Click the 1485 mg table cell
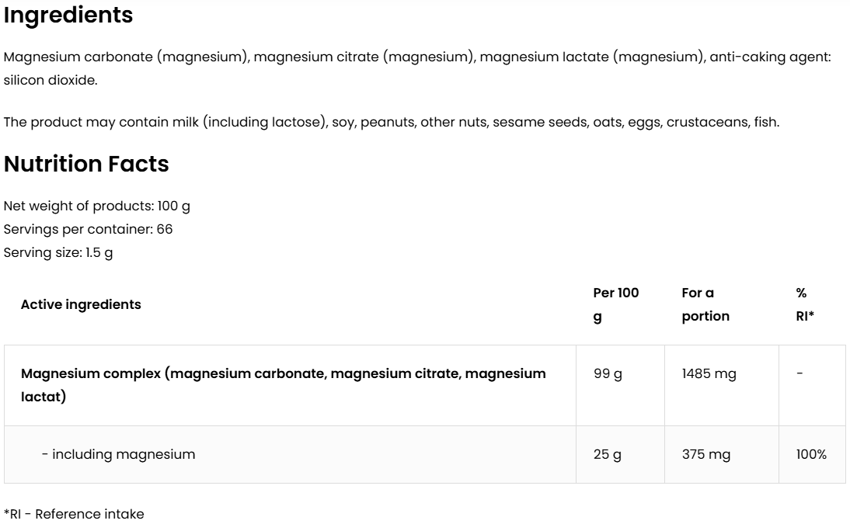Screen dimensions: 850x524 coord(709,373)
